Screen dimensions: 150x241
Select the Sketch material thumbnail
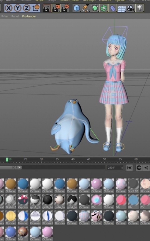tap(10, 201)
